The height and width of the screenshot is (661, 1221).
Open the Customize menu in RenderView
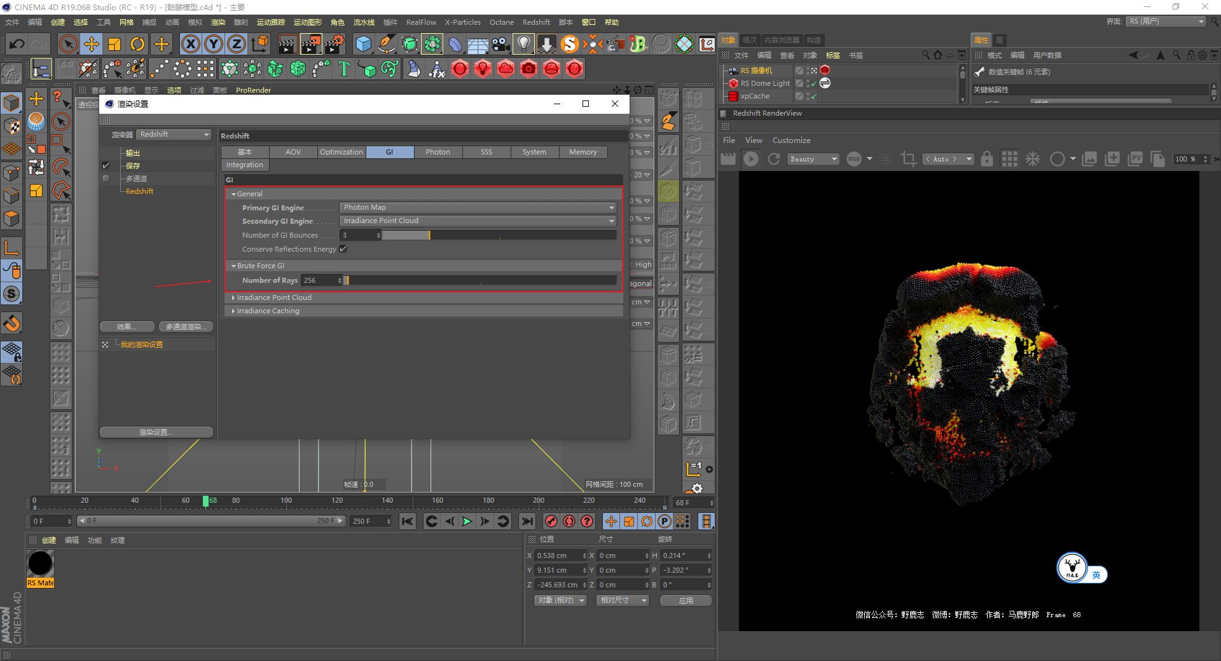pos(791,140)
